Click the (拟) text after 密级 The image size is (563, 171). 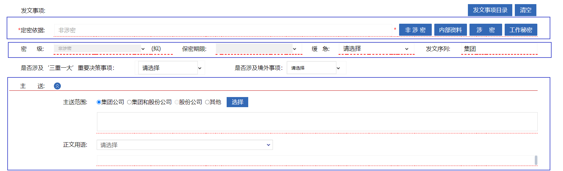click(x=156, y=49)
